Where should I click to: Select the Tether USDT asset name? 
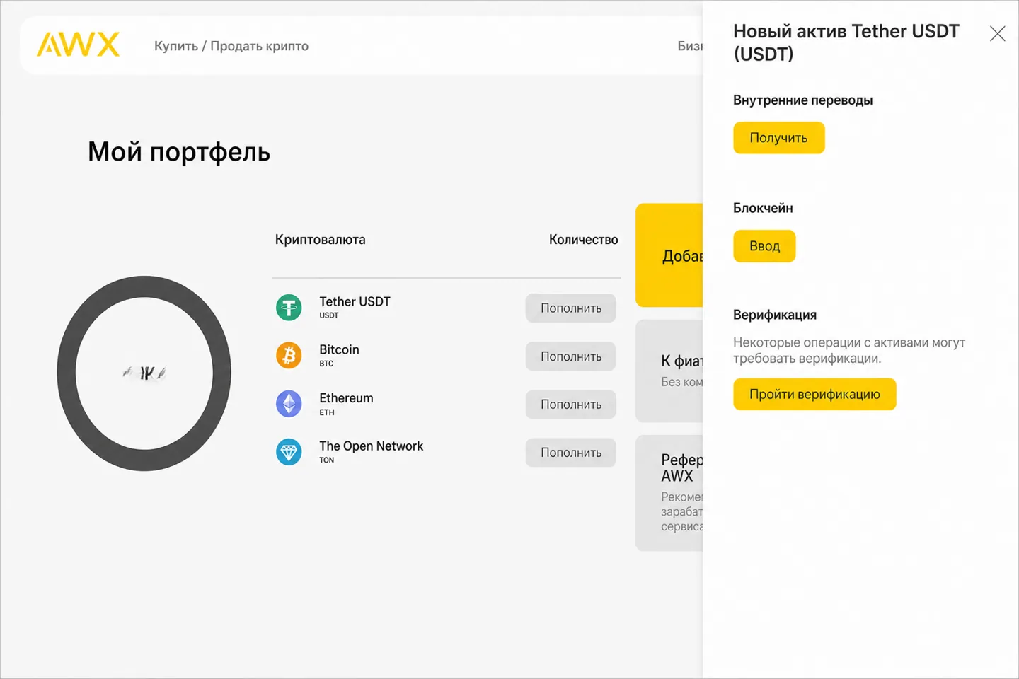click(355, 301)
